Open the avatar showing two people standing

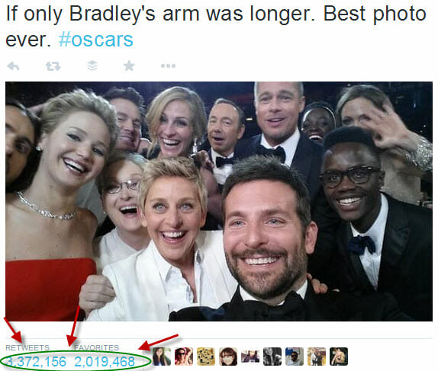[317, 357]
